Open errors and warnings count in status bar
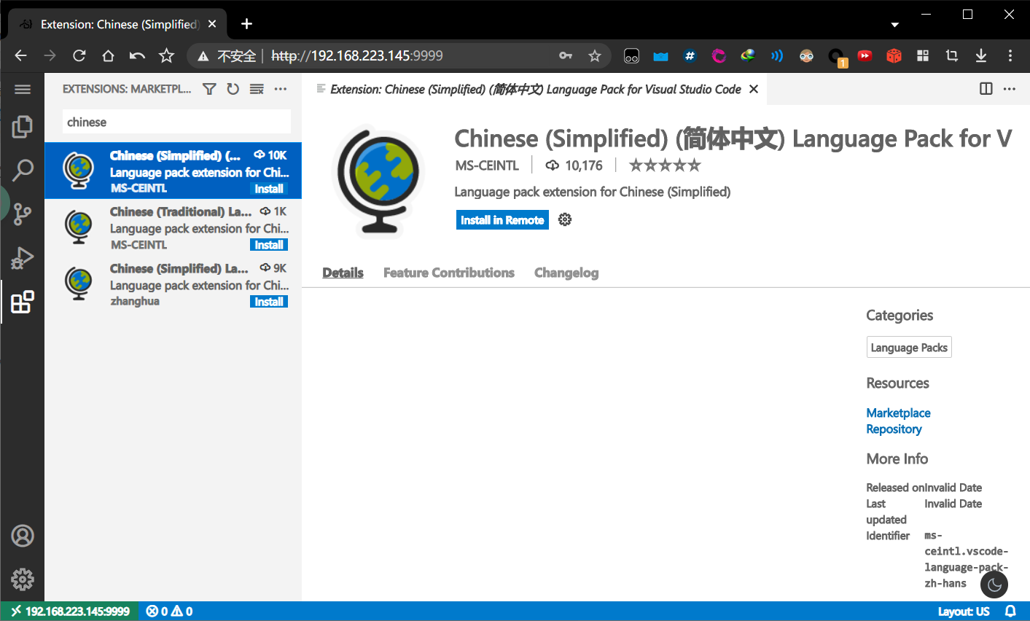 [169, 612]
